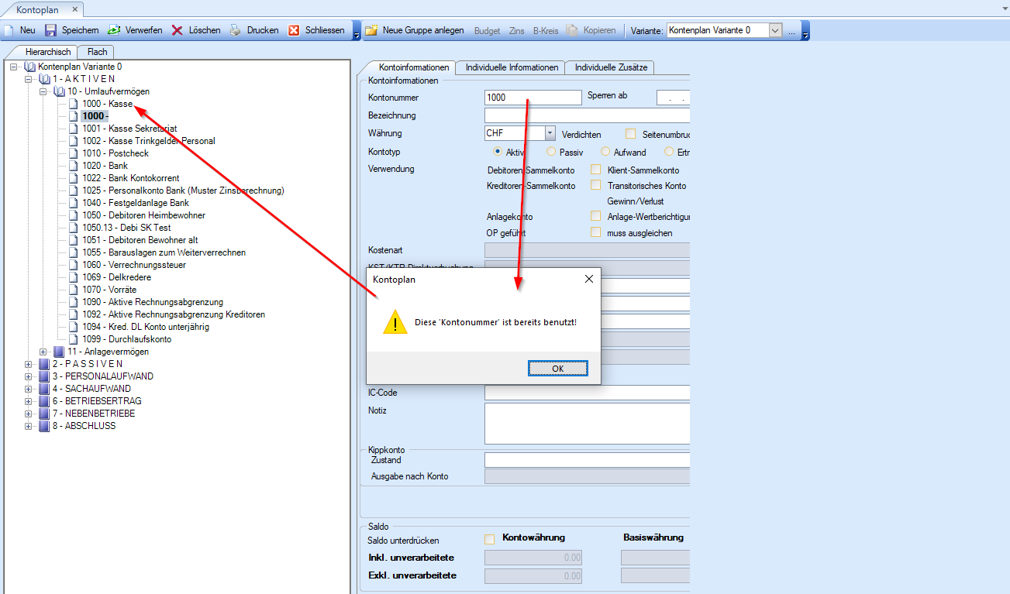Tick the OP geführt checkbox
Image resolution: width=1010 pixels, height=594 pixels.
596,232
